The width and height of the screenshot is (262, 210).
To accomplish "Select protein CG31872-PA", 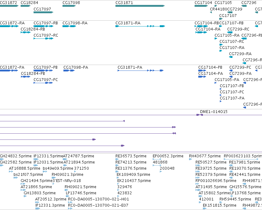I will click(x=9, y=71).
